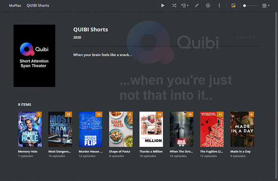This screenshot has width=278, height=181.
Task: Open the three-dot more options menu
Action: [219, 6]
